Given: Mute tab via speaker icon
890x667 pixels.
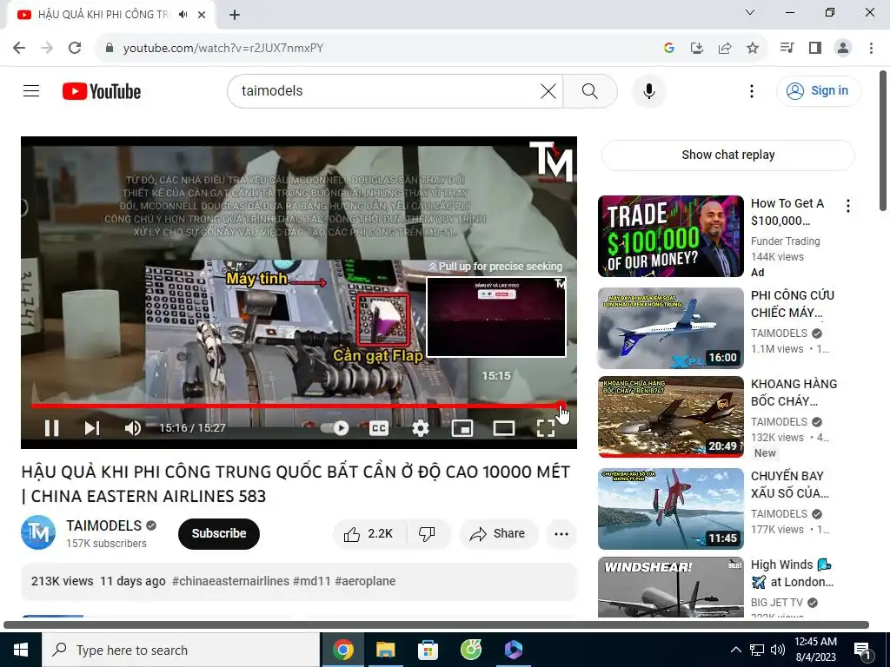Looking at the screenshot, I should [183, 15].
